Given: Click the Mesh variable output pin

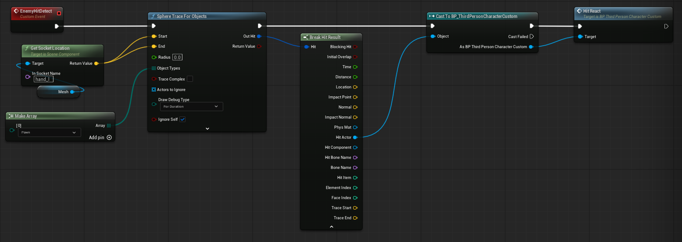Looking at the screenshot, I should 72,92.
